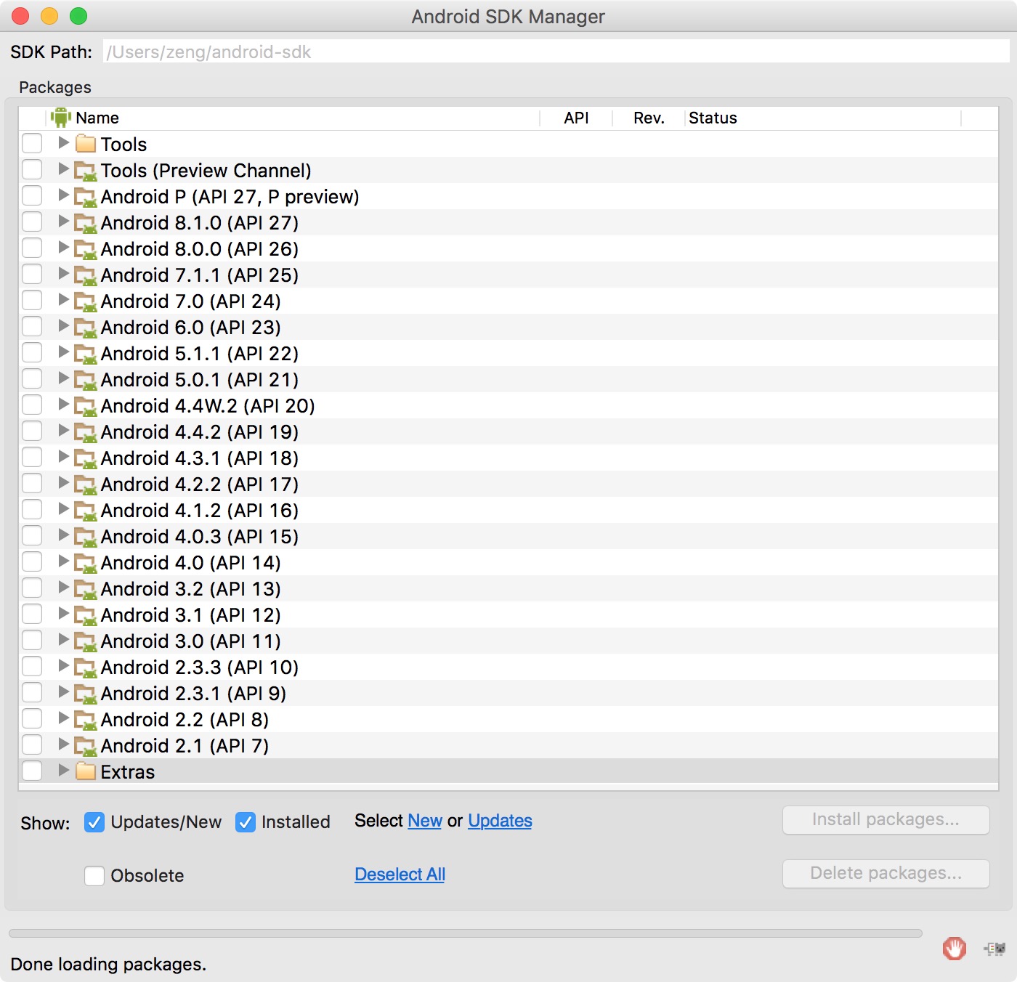Check the Tools package checkbox
This screenshot has width=1017, height=982.
coord(32,144)
